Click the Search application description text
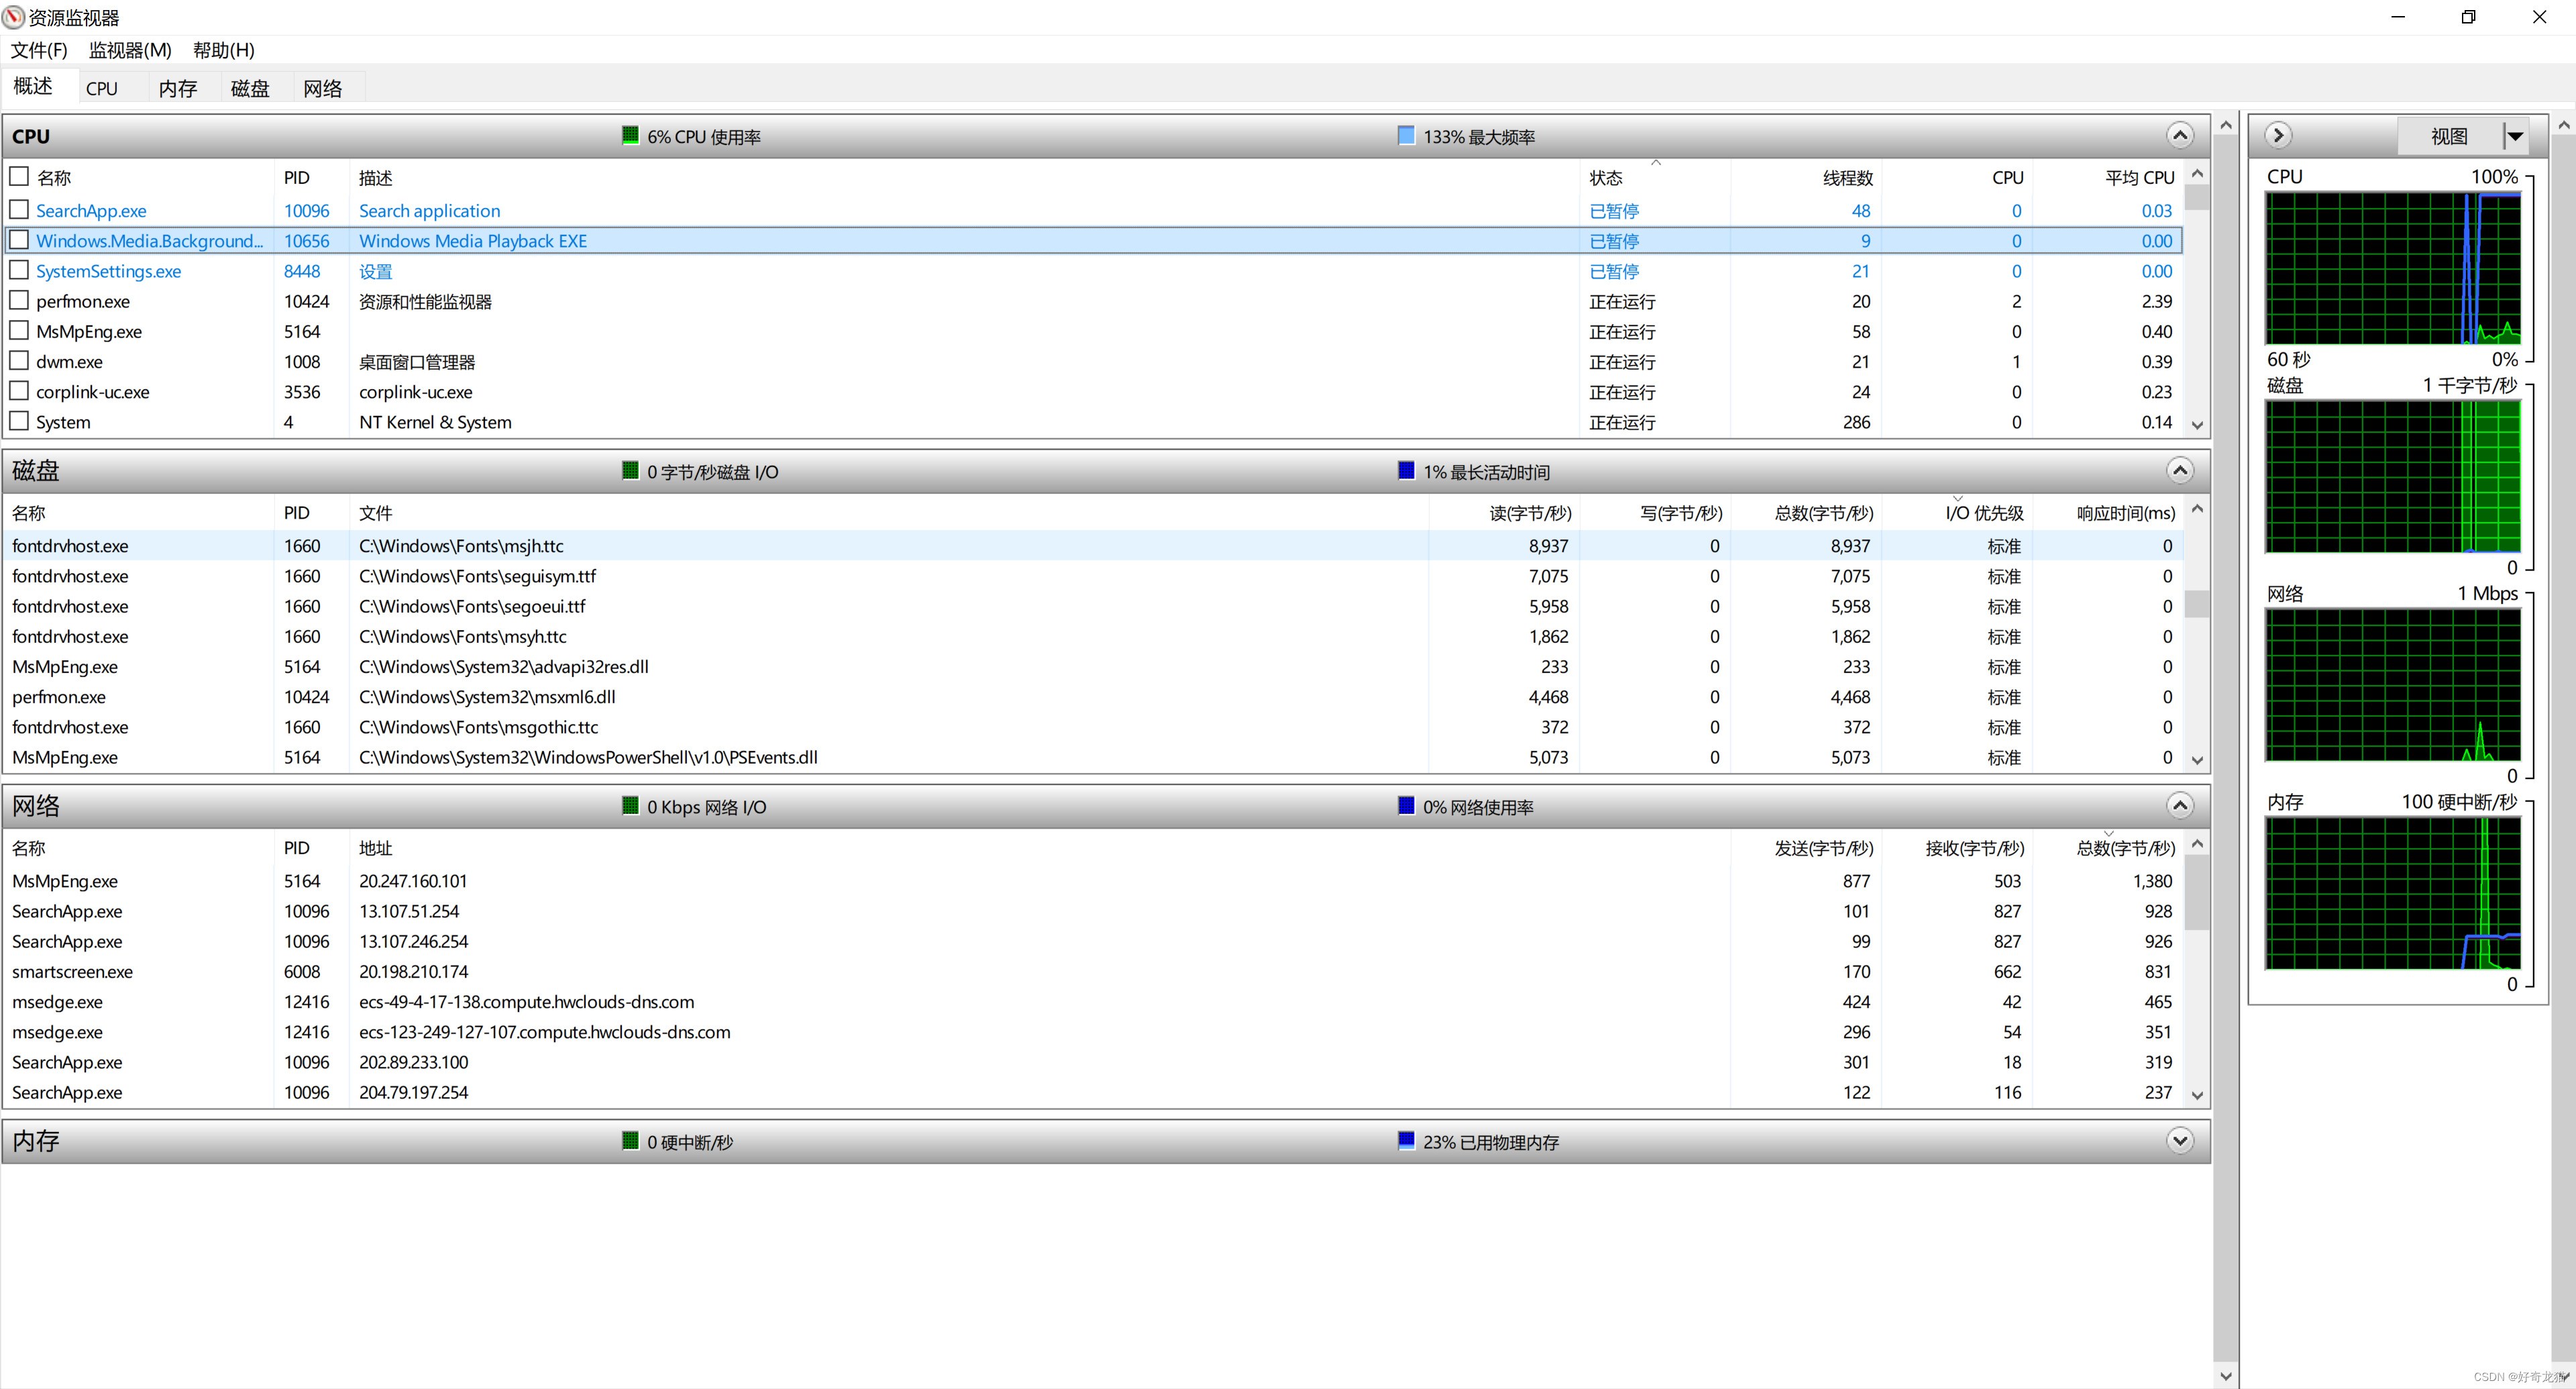This screenshot has width=2576, height=1389. point(429,210)
